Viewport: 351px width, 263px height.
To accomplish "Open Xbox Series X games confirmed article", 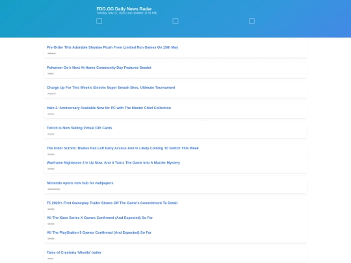I will 99,218.
